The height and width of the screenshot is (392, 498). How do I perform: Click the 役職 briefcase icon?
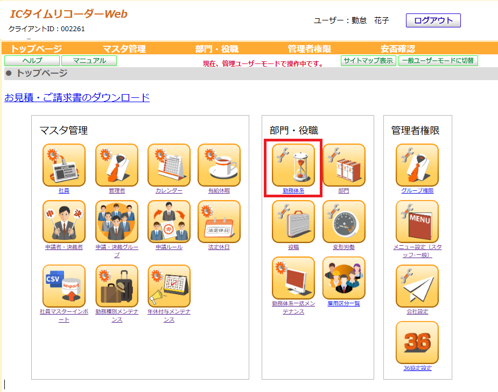click(293, 222)
